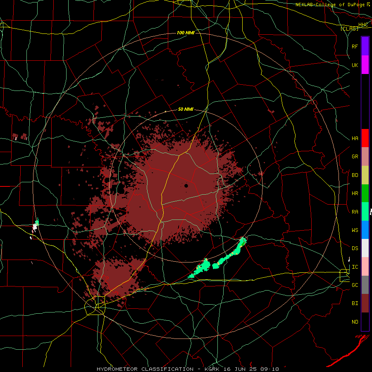Select the IC pink legend swatch
The width and height of the screenshot is (372, 372).
point(365,267)
